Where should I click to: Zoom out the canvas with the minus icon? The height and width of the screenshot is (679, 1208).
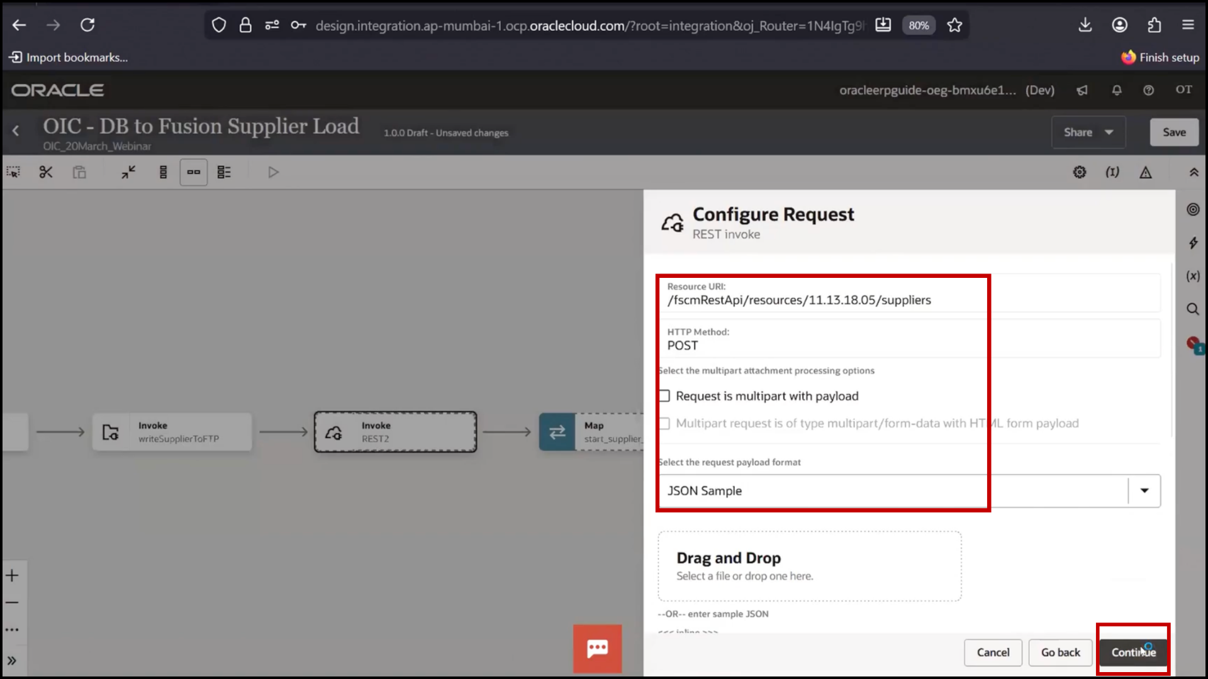12,602
